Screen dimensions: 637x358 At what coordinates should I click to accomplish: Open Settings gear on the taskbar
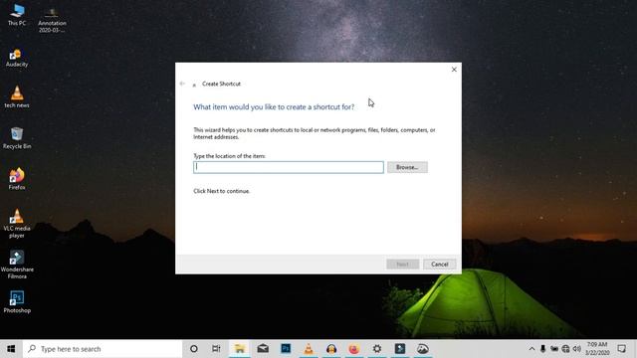377,349
